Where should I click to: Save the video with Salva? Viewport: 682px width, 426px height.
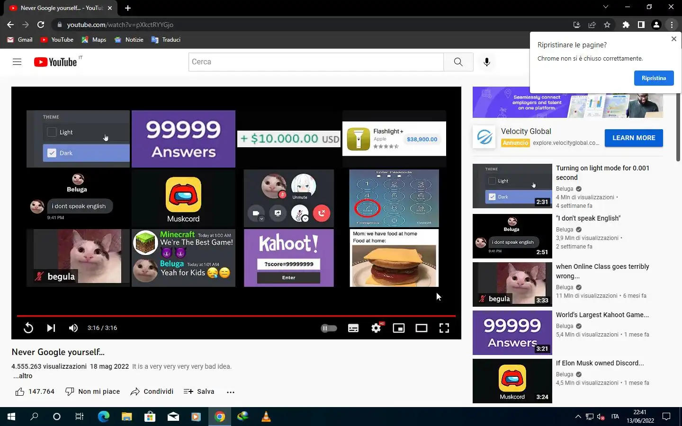click(x=199, y=391)
